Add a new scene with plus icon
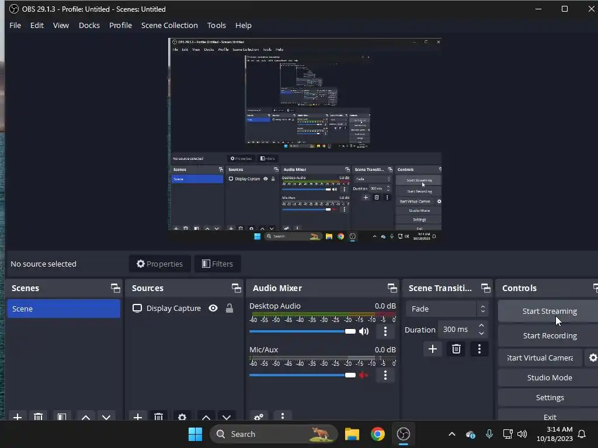598x448 pixels. tap(18, 416)
